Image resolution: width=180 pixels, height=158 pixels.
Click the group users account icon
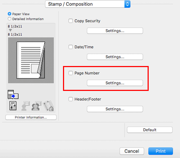click(x=36, y=106)
